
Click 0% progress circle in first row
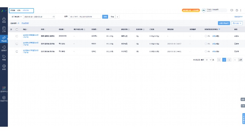[206, 36]
